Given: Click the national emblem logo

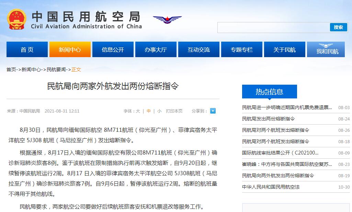Looking at the screenshot, I should point(17,20).
